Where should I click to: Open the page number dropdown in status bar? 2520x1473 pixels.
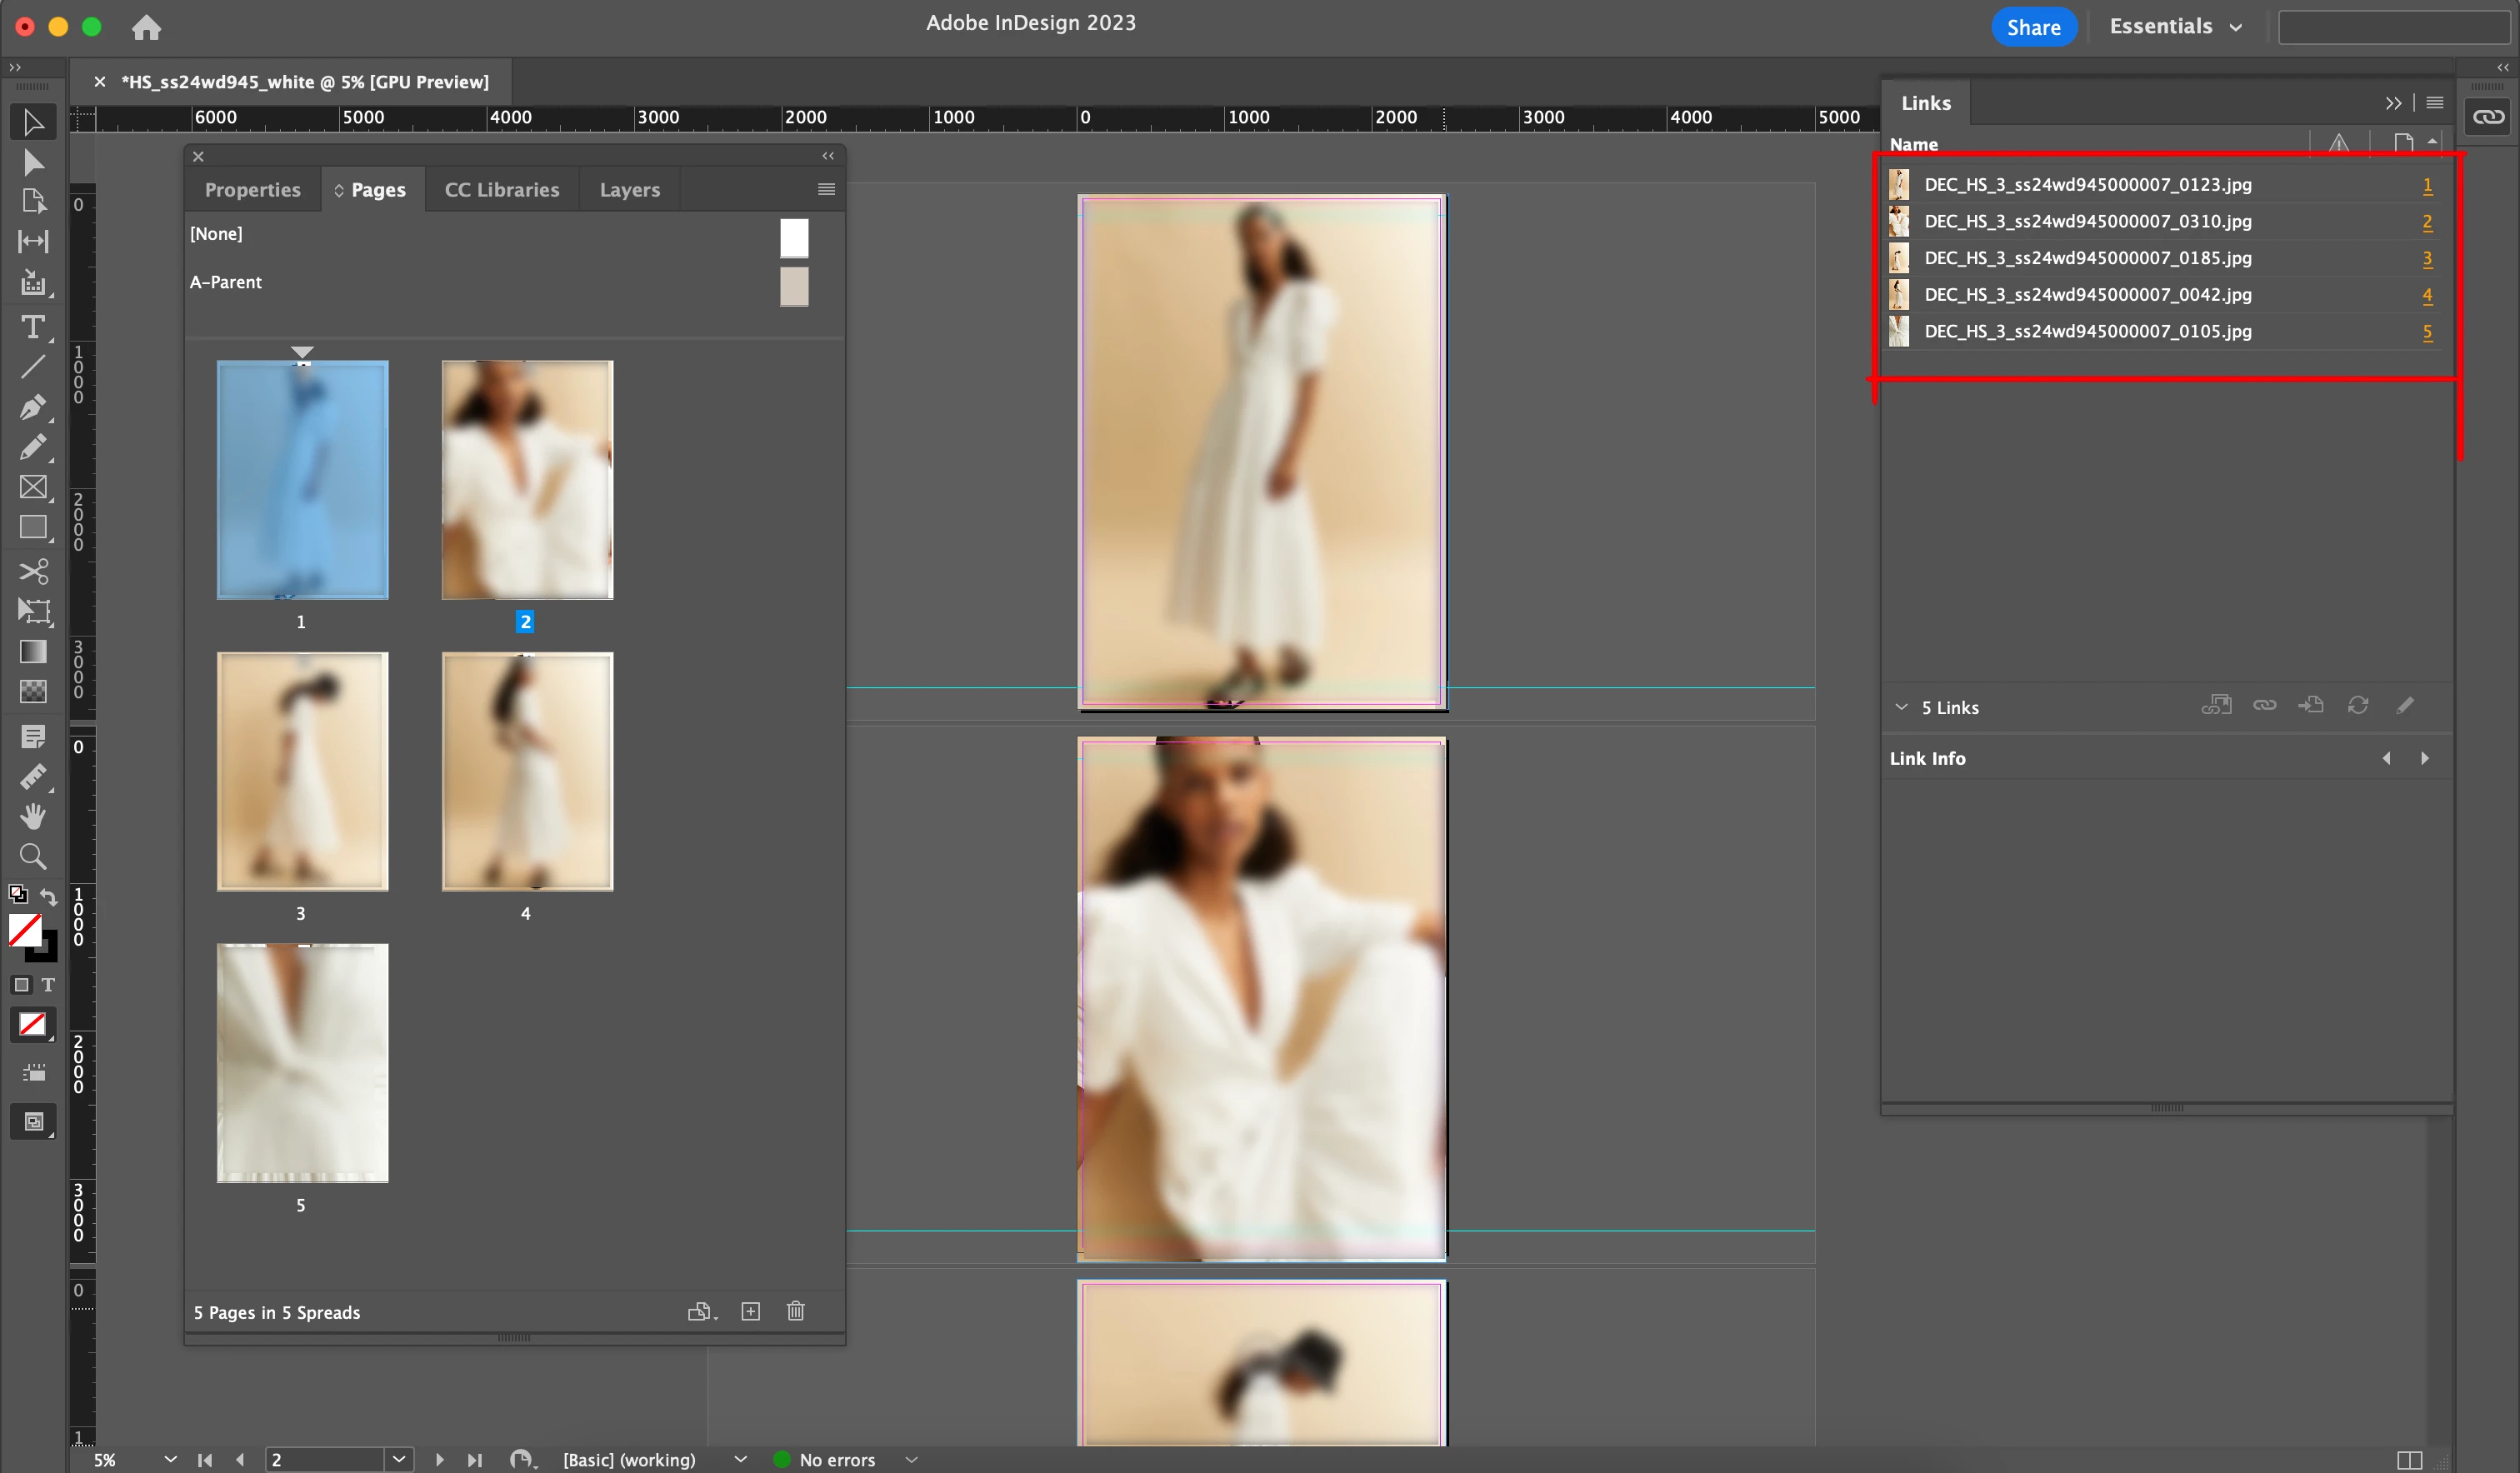point(398,1459)
